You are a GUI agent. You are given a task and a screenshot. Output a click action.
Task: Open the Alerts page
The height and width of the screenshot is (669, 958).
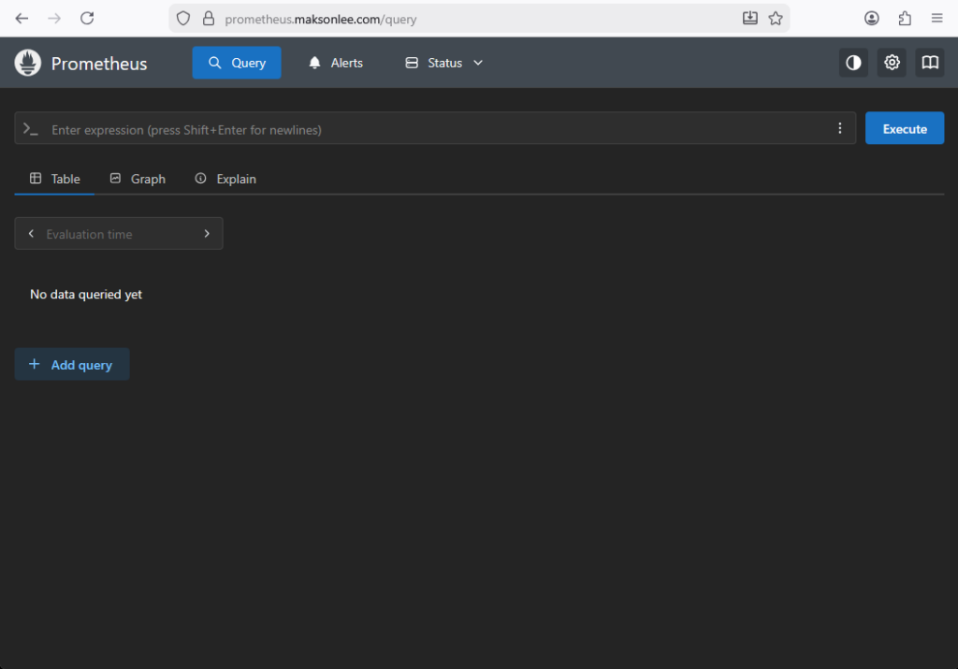tap(336, 63)
